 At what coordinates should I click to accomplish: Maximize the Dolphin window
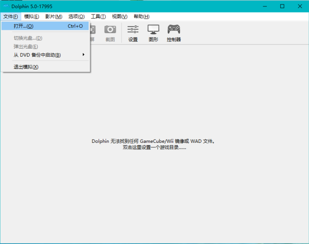pos(282,6)
